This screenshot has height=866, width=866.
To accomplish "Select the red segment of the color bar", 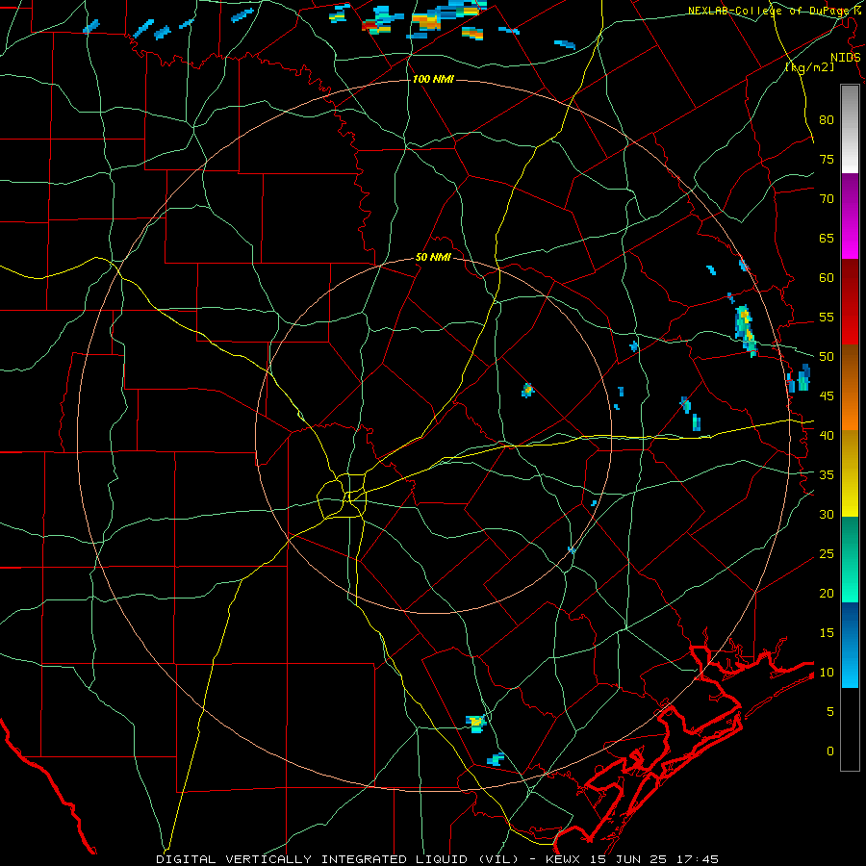I will pyautogui.click(x=850, y=303).
